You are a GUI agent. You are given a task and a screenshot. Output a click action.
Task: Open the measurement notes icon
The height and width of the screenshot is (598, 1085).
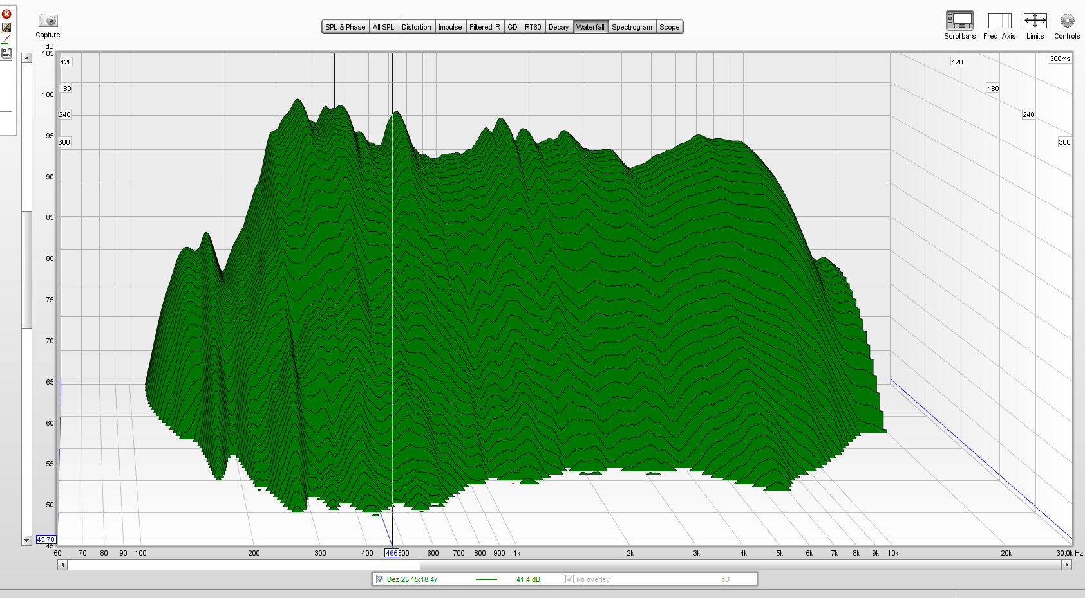[x=6, y=53]
